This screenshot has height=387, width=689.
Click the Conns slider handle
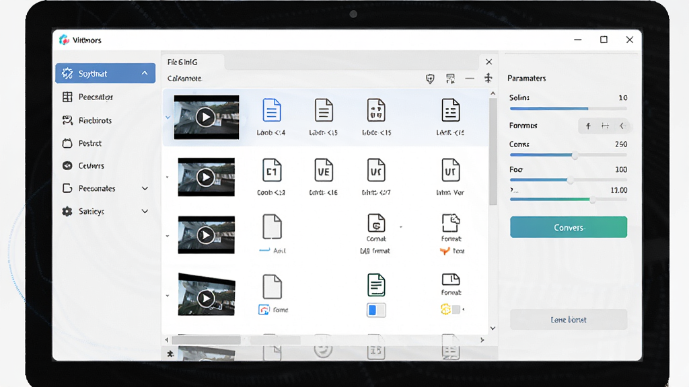pyautogui.click(x=575, y=155)
